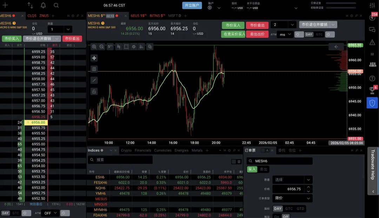The width and height of the screenshot is (379, 218).
Task: Open the alerts warning triangle in sidebar
Action: pyautogui.click(x=372, y=42)
